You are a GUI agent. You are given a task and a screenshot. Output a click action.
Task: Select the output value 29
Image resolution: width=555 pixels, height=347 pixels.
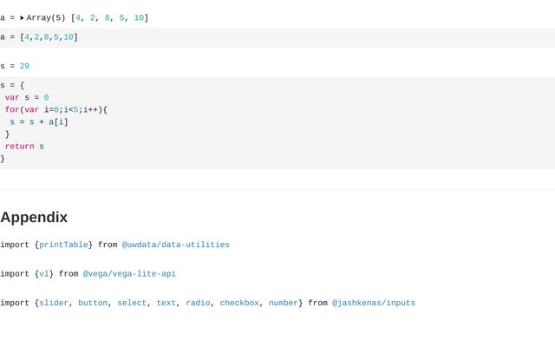24,67
